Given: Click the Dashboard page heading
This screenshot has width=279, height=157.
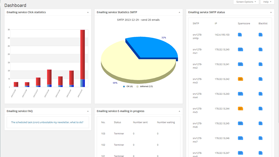Looking at the screenshot, I should (x=15, y=5).
